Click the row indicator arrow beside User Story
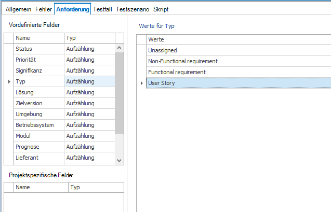The width and height of the screenshot is (331, 212). [x=142, y=83]
